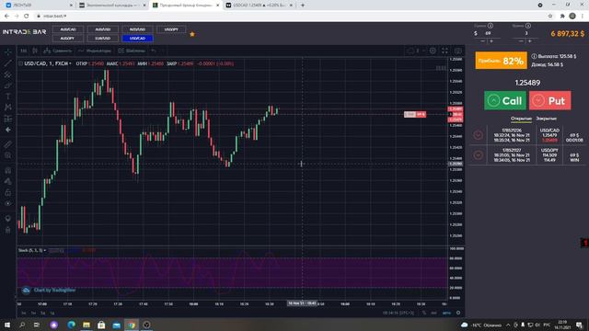Click the back arrow icon in left toolbar
The width and height of the screenshot is (589, 331).
pyautogui.click(x=8, y=130)
